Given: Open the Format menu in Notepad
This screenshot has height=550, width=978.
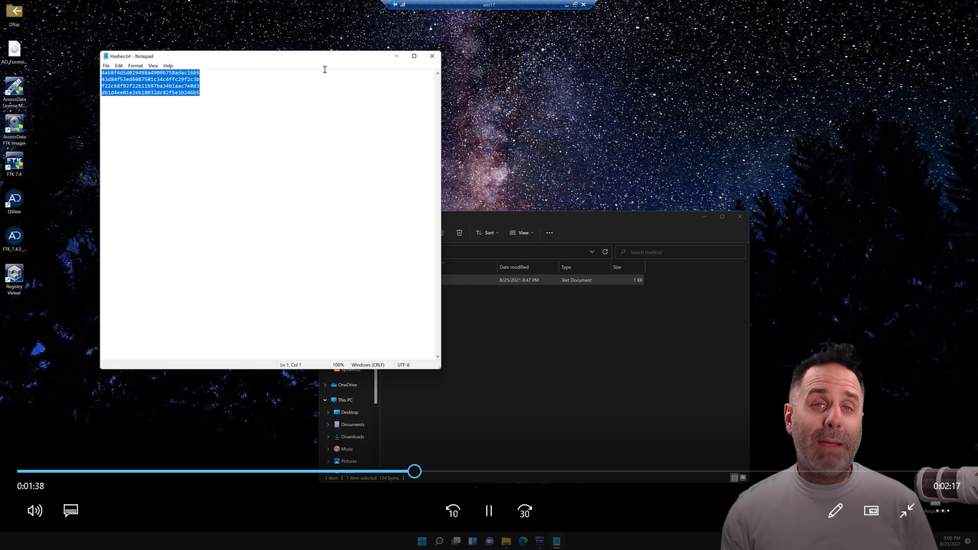Looking at the screenshot, I should [x=135, y=66].
